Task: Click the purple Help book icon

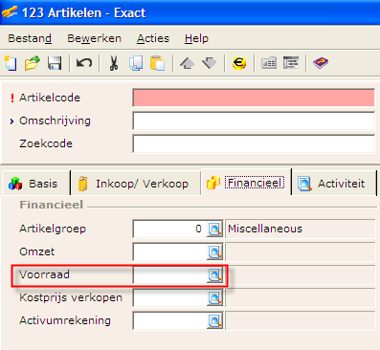Action: [x=321, y=63]
